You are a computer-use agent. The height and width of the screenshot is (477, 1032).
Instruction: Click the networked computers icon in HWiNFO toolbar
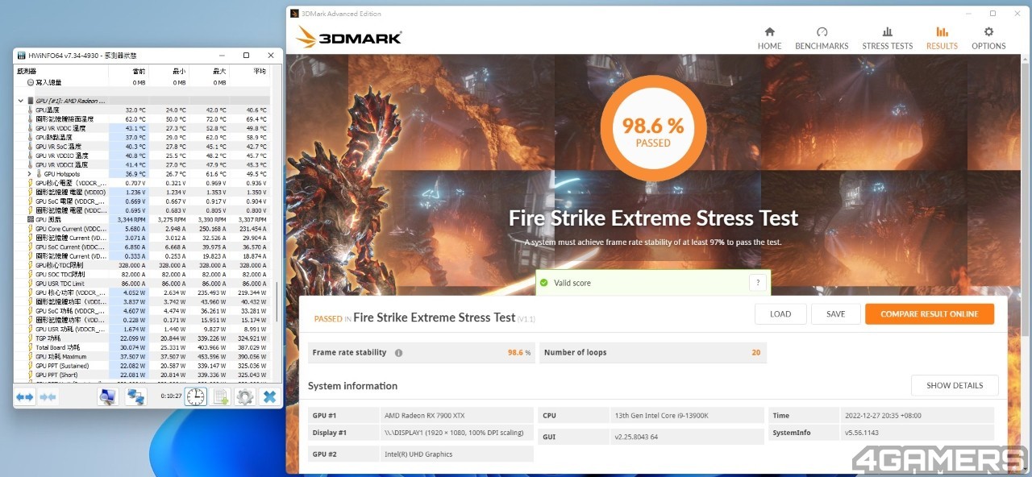[x=135, y=396]
